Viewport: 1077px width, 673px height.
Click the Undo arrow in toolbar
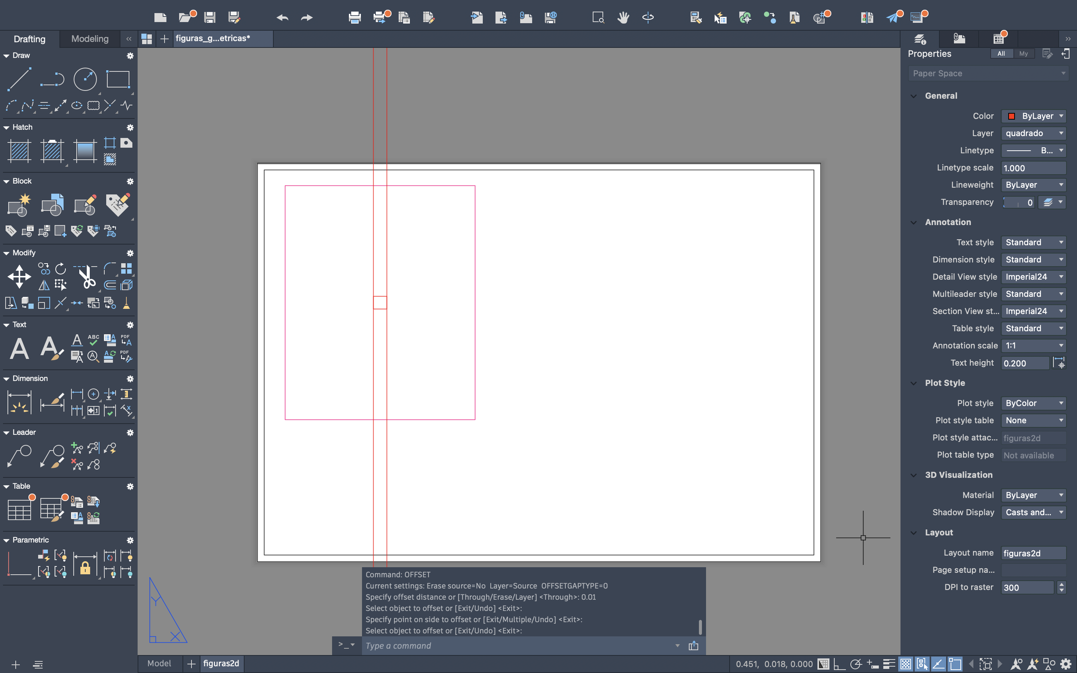pyautogui.click(x=282, y=17)
